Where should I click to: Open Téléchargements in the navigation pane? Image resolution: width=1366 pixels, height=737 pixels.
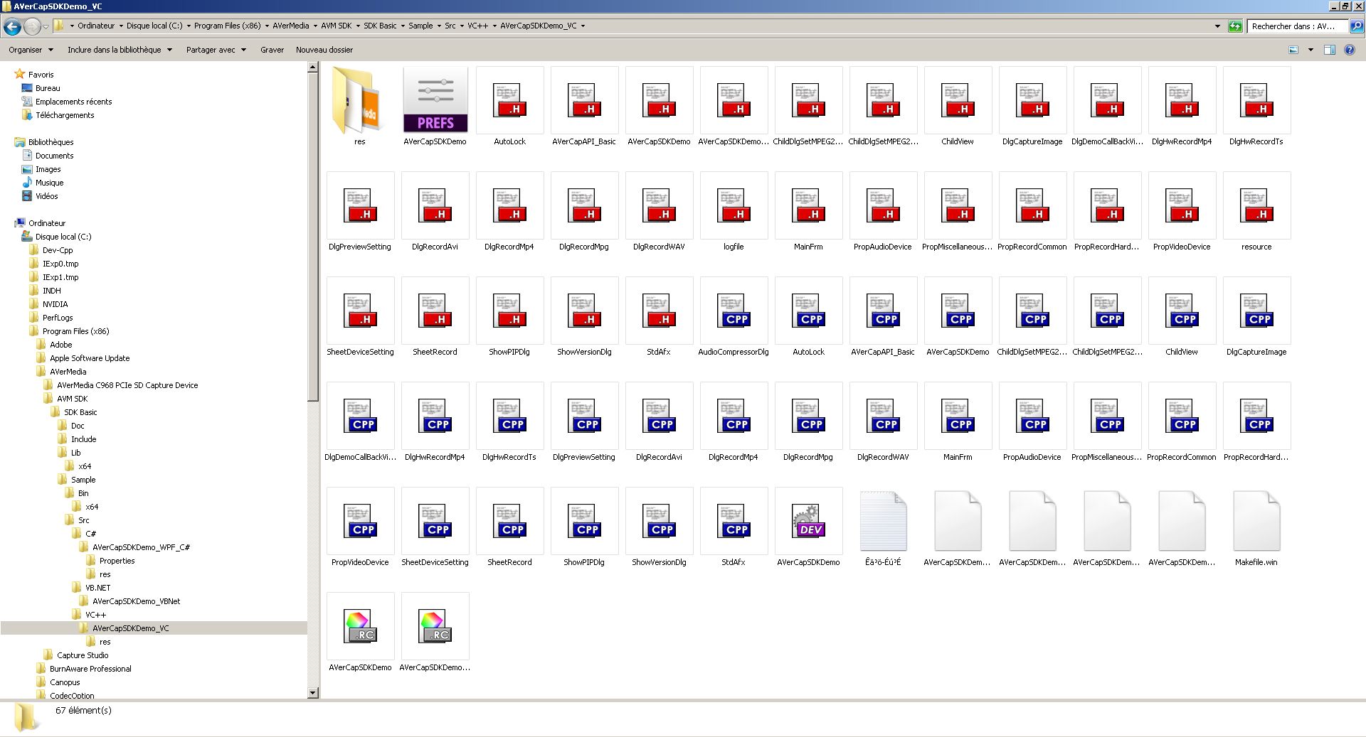(65, 115)
